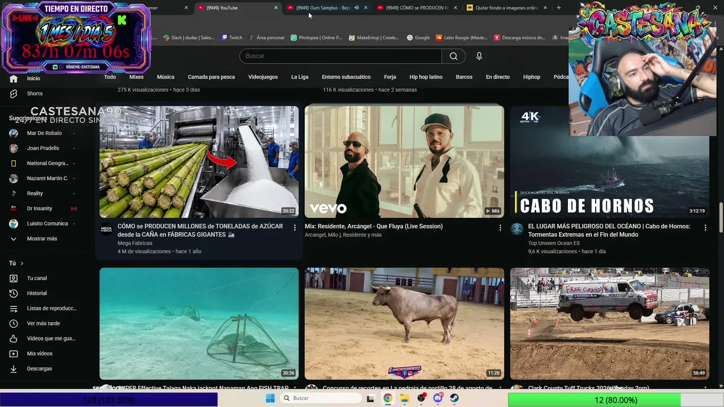Screen dimensions: 724x407
Task: Open Mis vídeos in sidebar
Action: tap(40, 353)
